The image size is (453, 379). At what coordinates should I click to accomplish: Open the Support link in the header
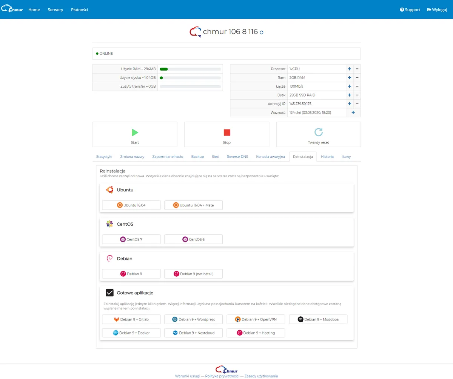tap(410, 10)
